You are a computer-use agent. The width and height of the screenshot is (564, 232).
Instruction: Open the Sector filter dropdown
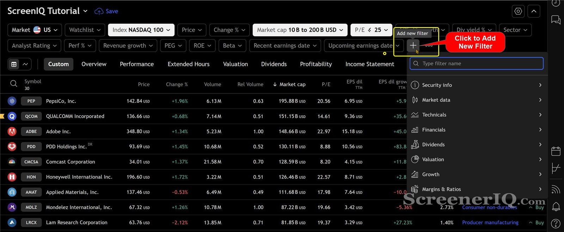pyautogui.click(x=515, y=30)
